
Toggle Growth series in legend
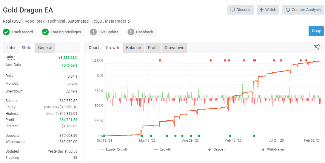(x=162, y=149)
